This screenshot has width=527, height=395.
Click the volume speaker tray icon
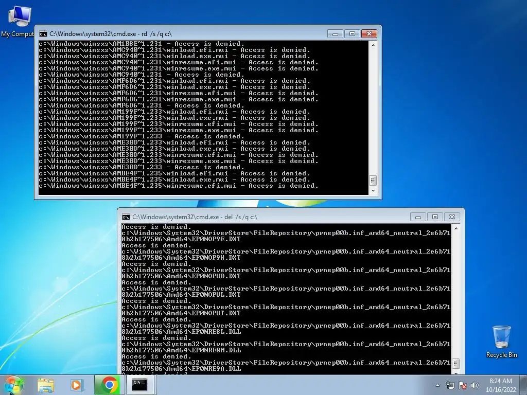[475, 385]
